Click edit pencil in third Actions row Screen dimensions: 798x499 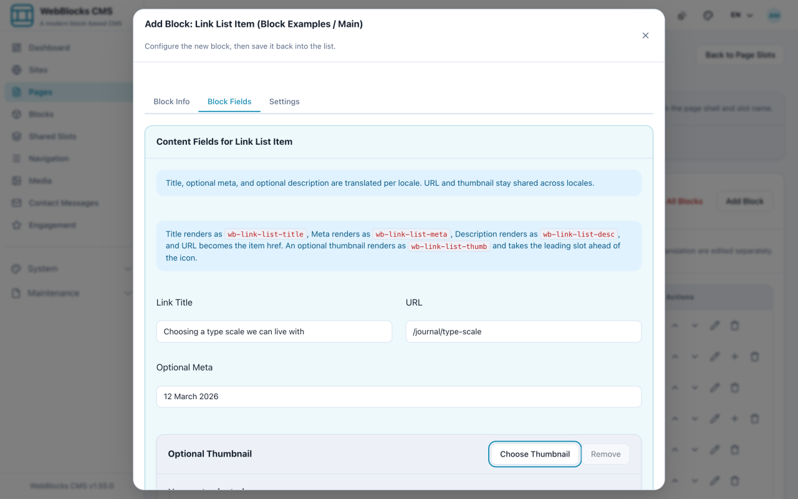click(714, 387)
